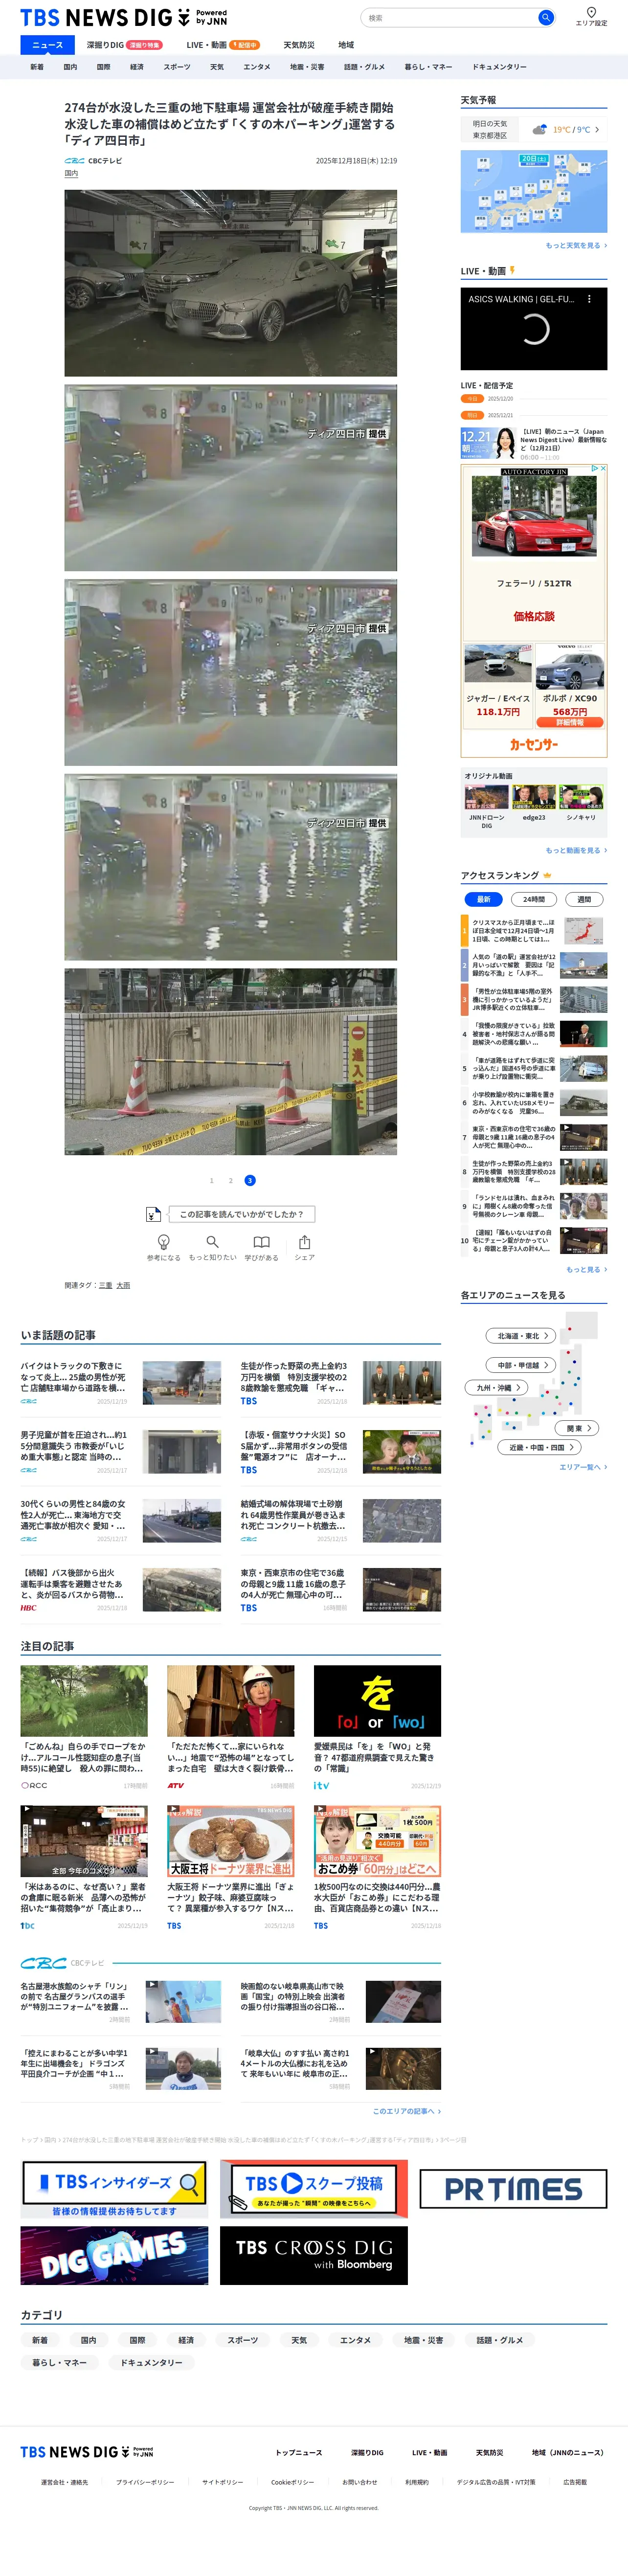Viewport: 628px width, 2576px height.
Task: Click the 暮らし・マネー chip in カテゴリ section
Action: pyautogui.click(x=59, y=2362)
